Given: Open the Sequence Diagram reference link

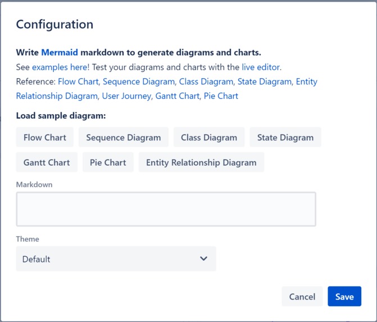Looking at the screenshot, I should click(139, 81).
